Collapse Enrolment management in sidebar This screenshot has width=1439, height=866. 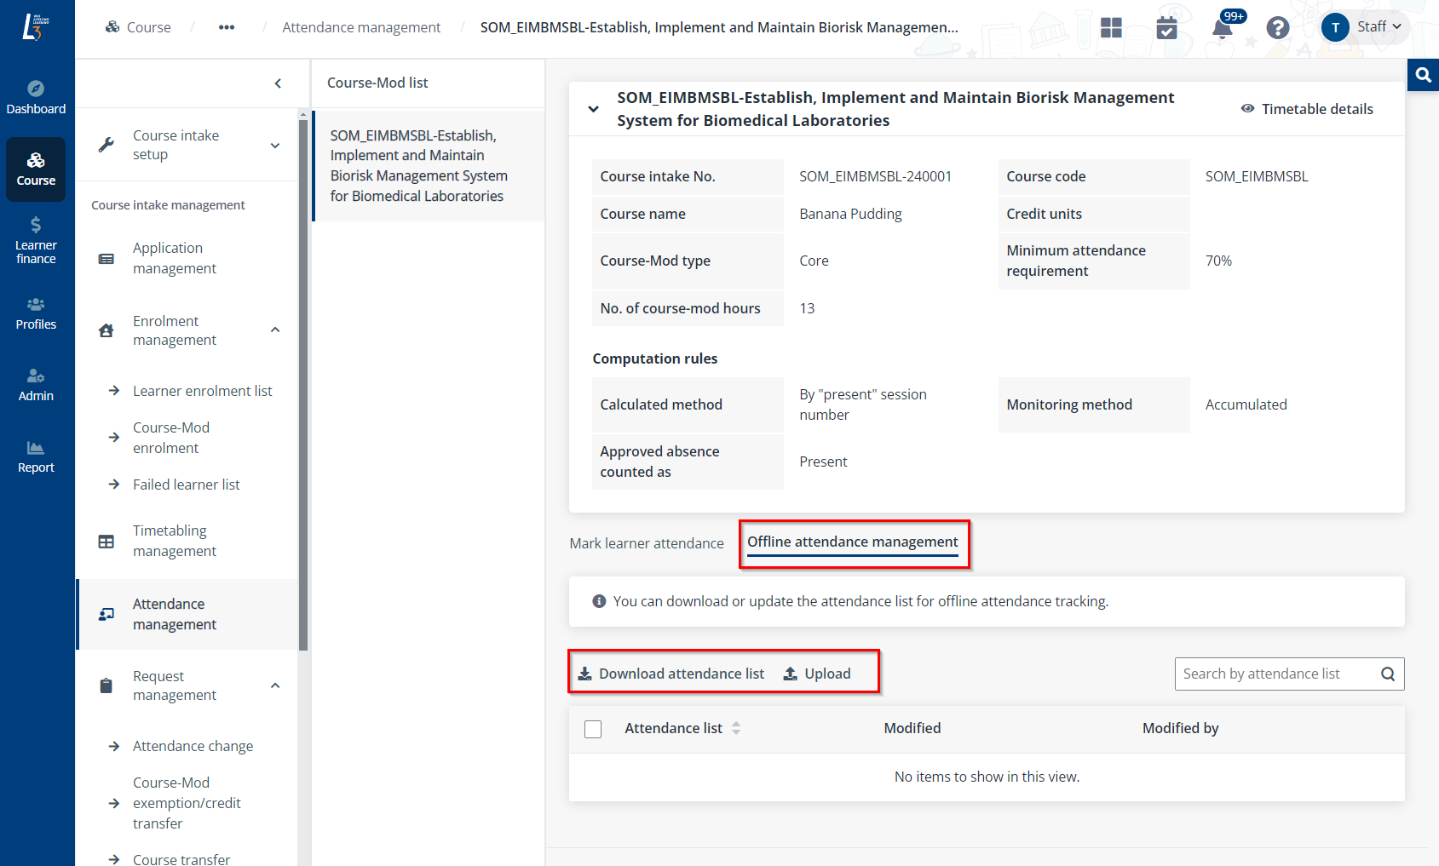[274, 329]
